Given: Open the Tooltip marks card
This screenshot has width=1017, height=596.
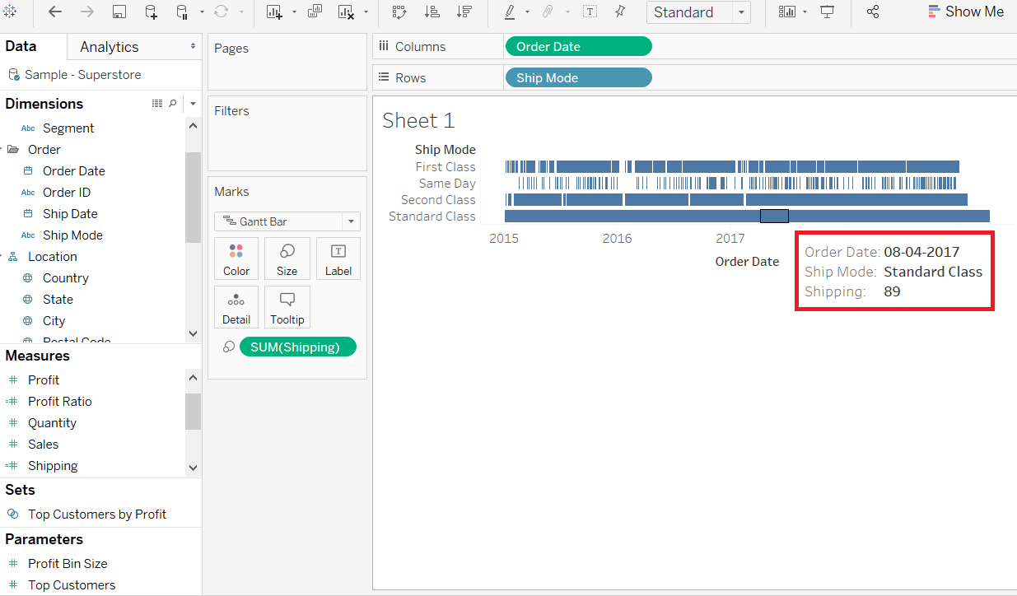Looking at the screenshot, I should 287,307.
